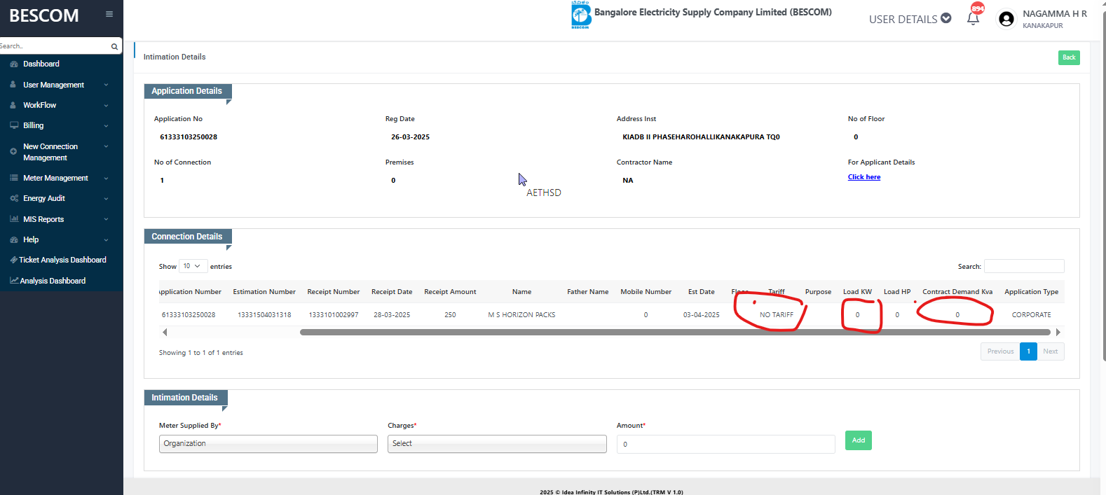The width and height of the screenshot is (1106, 495).
Task: Expand the USER DETAILS dropdown
Action: [910, 19]
